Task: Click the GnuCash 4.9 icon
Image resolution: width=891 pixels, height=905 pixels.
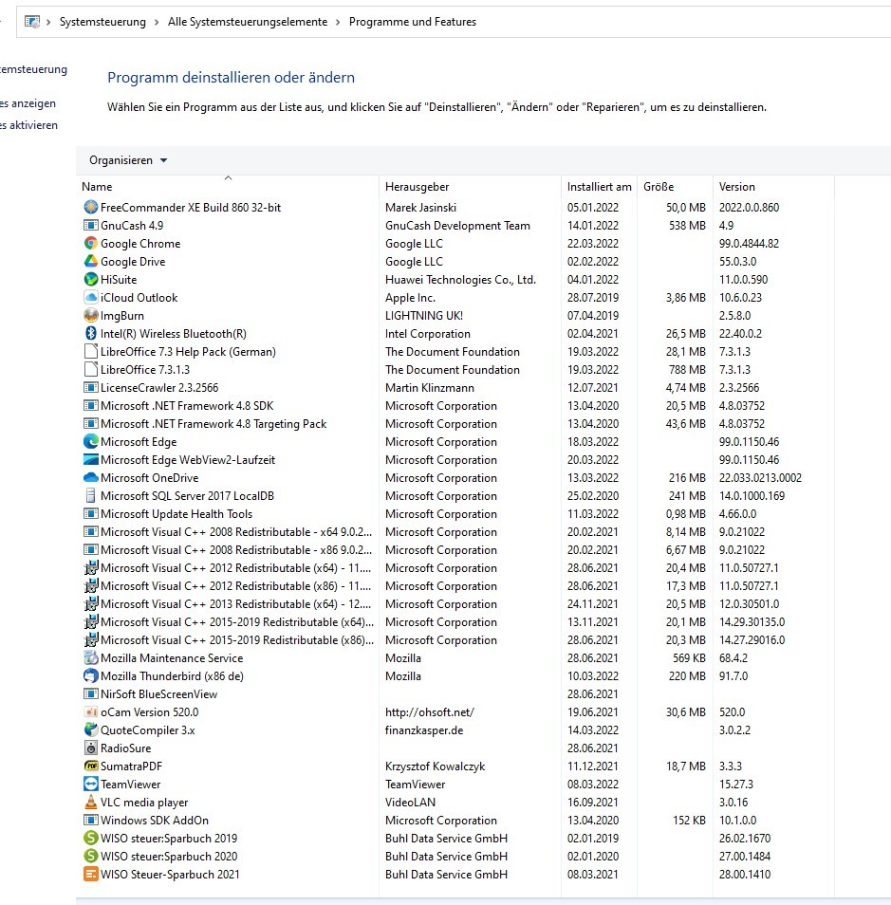Action: click(91, 226)
